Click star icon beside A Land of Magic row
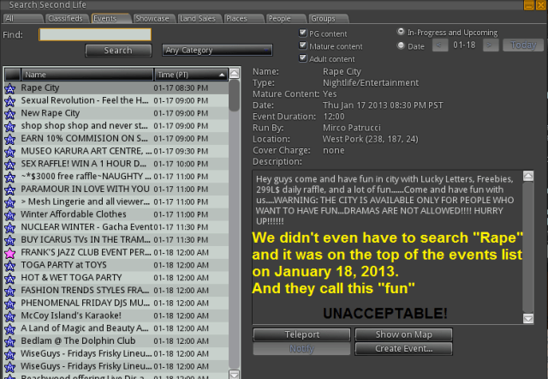 [x=9, y=328]
